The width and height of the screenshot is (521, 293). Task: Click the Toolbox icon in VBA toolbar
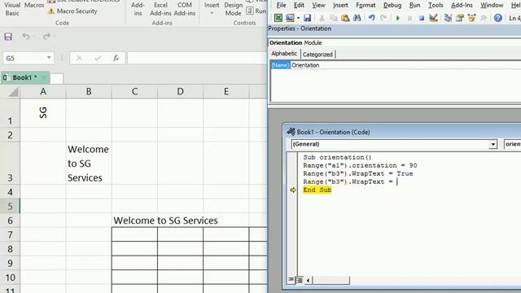484,18
